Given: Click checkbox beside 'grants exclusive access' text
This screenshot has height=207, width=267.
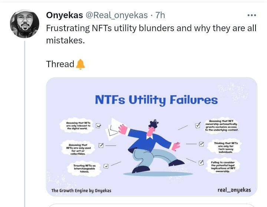Looking at the screenshot, I should pos(198,125).
